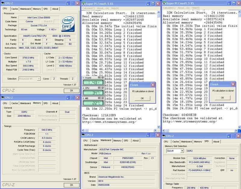This screenshot has height=189, width=241.
Task: Click the lightning bolt icon on the Vcore gadget
Action: 83,78
